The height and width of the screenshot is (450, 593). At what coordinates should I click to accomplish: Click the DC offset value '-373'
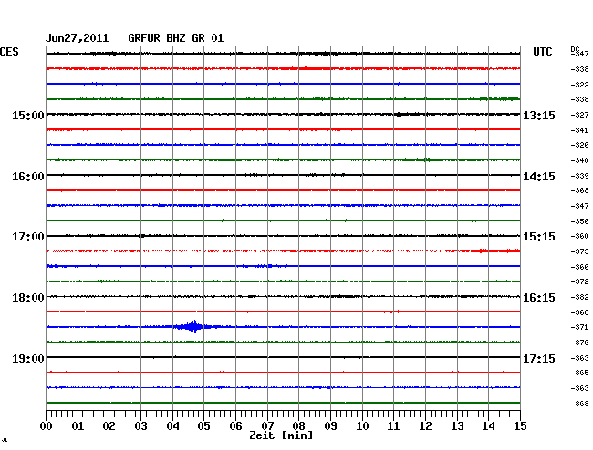[579, 251]
